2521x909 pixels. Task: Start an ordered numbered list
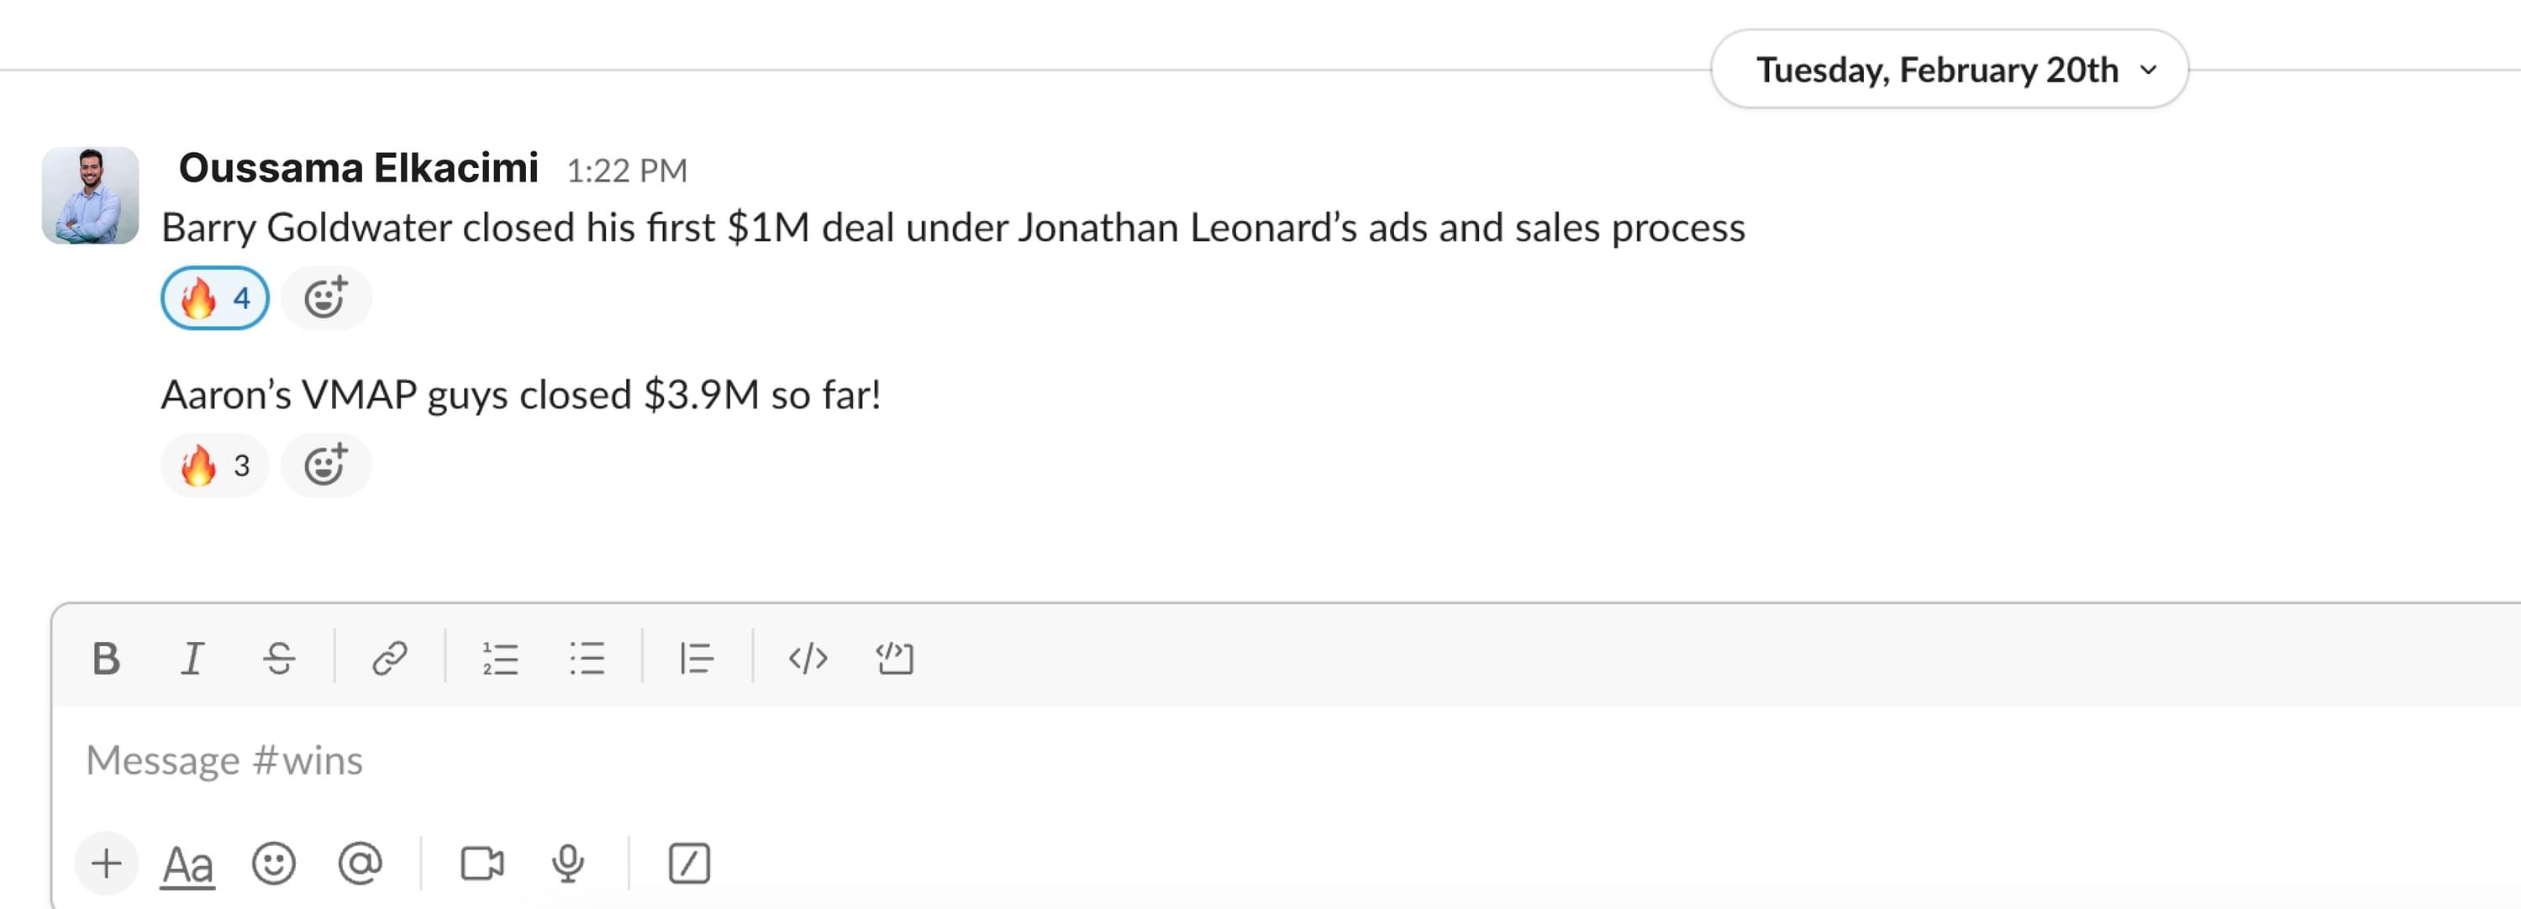(499, 659)
